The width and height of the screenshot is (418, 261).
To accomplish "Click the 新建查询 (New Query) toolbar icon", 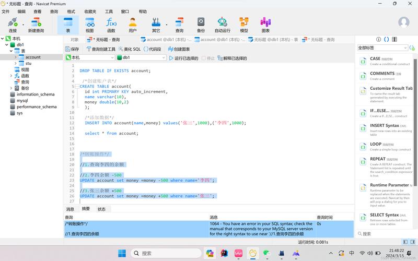I will (36, 25).
